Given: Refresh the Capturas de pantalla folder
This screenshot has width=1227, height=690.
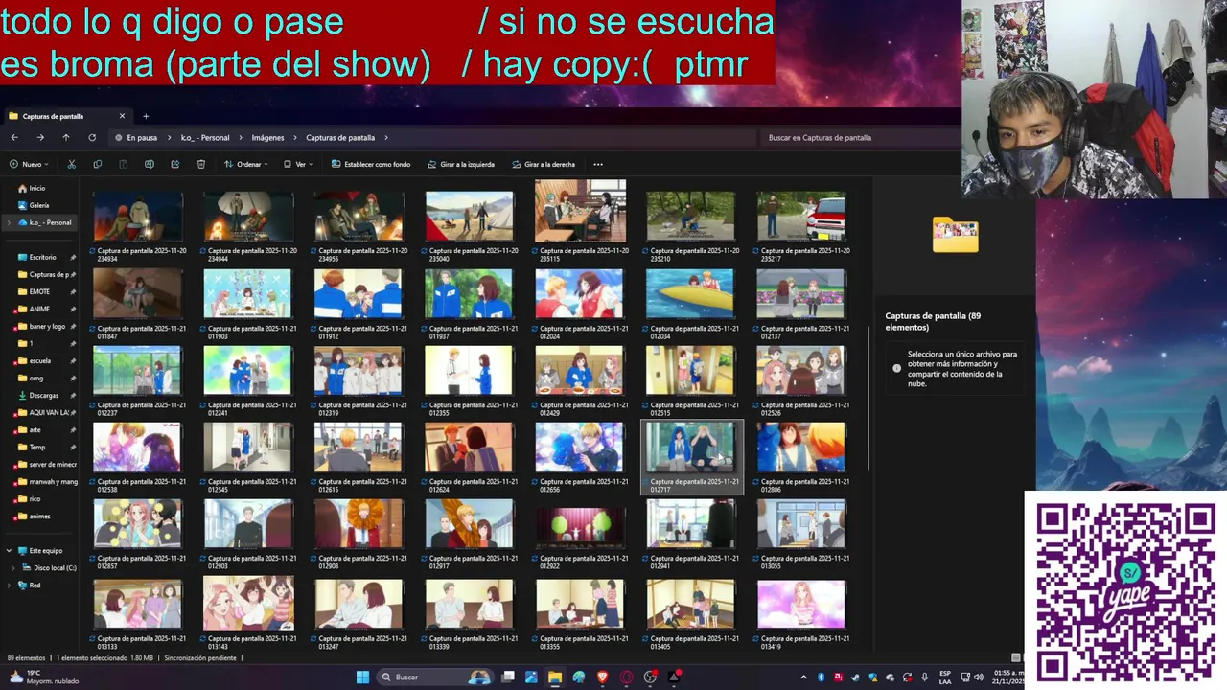Looking at the screenshot, I should pos(92,137).
